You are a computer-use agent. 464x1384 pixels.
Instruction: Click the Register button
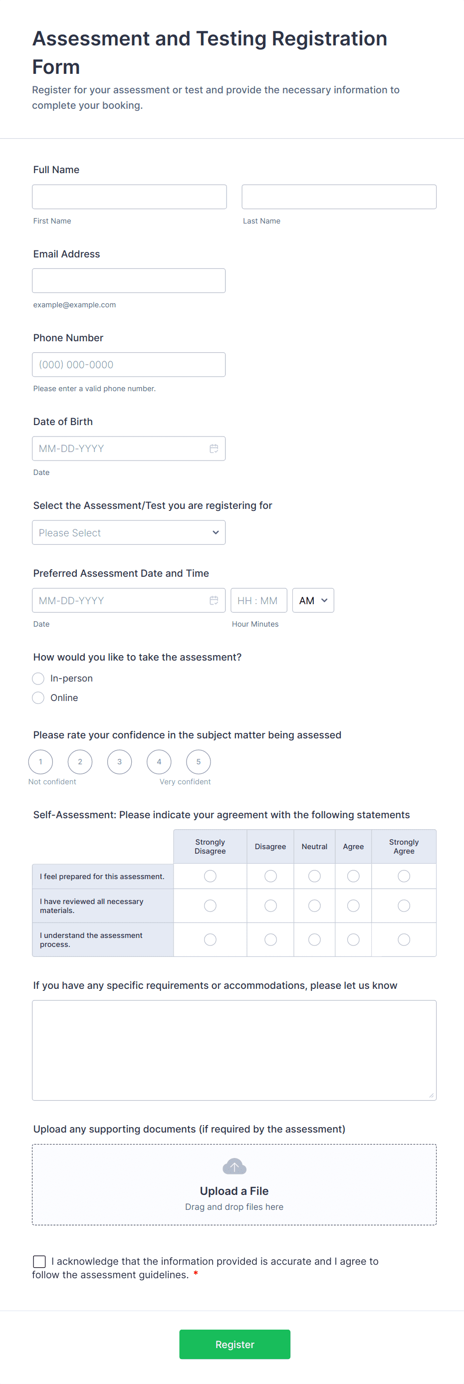(x=234, y=1344)
